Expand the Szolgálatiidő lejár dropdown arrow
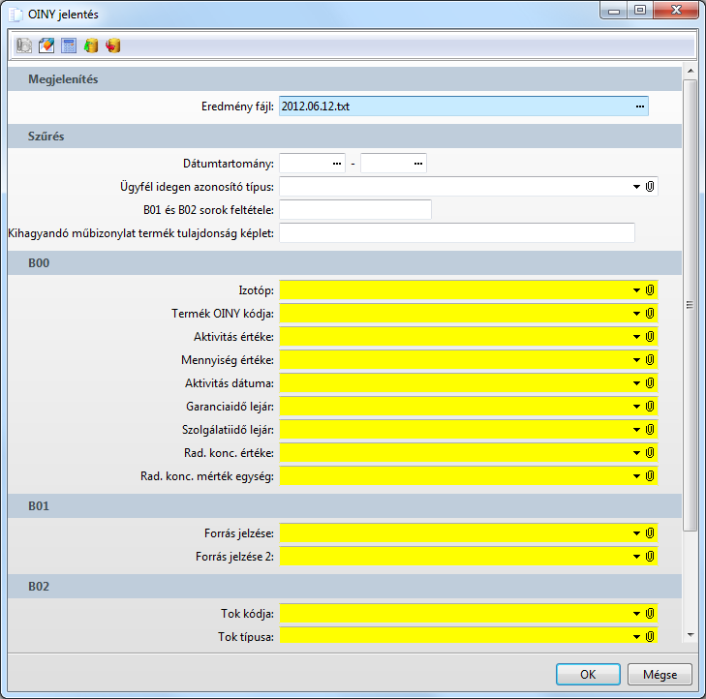Screen dimensions: 706x699 636,430
